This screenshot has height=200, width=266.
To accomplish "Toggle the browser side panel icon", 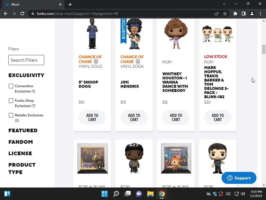I will tap(244, 14).
